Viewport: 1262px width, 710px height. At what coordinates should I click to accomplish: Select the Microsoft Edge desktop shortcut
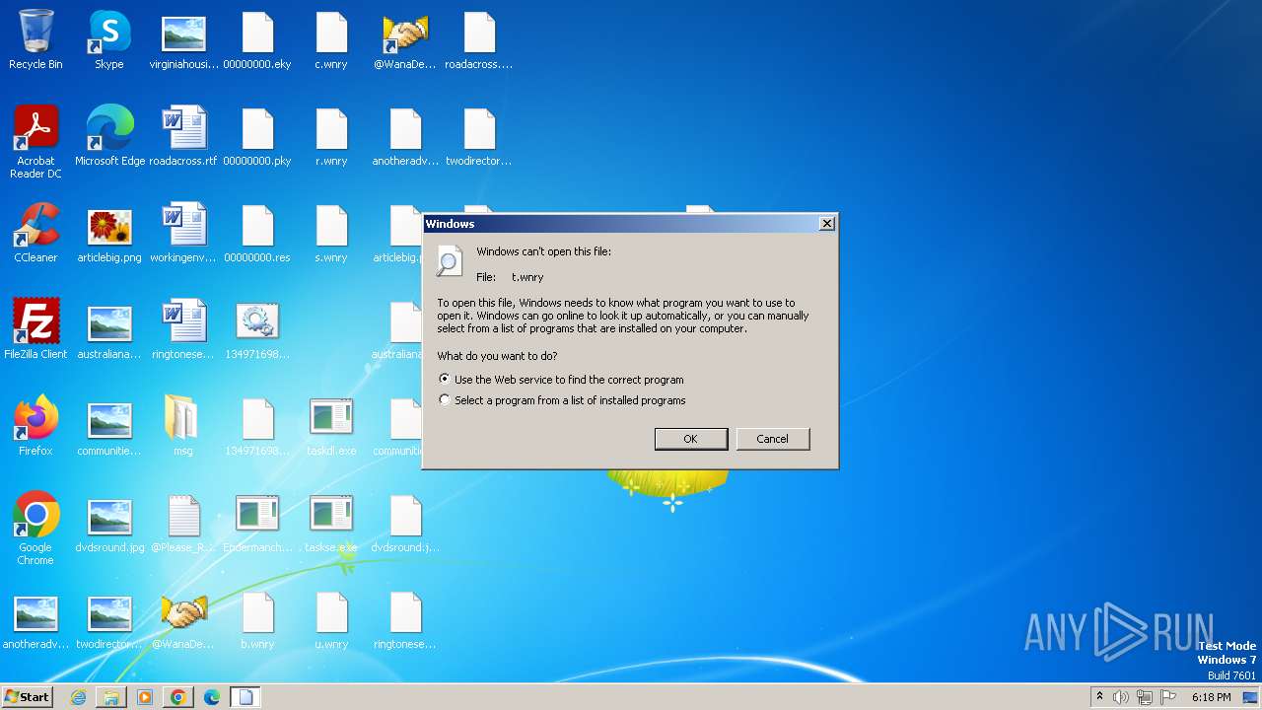click(x=109, y=137)
